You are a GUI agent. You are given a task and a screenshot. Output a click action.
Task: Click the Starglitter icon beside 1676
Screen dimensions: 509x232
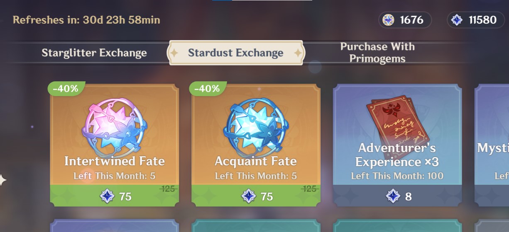(x=388, y=20)
